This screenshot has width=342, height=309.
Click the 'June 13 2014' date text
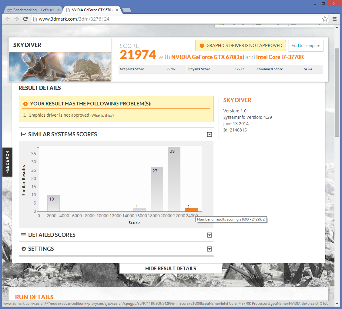click(236, 124)
